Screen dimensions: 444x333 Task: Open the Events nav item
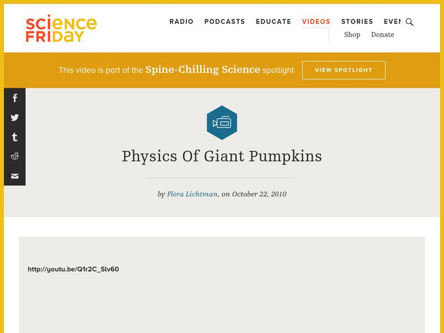point(392,22)
